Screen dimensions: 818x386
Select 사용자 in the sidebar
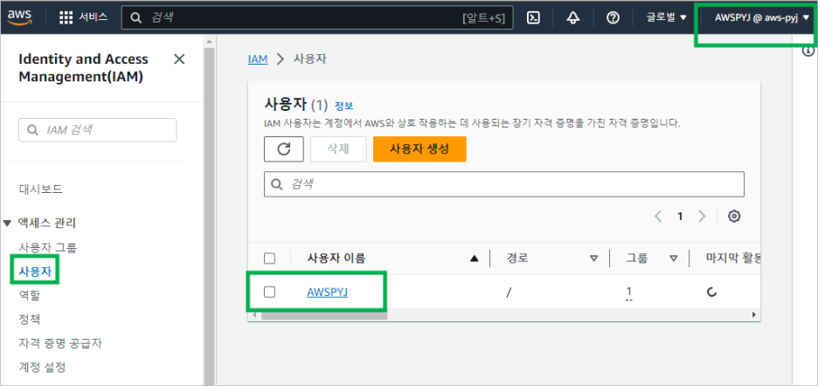coord(35,272)
